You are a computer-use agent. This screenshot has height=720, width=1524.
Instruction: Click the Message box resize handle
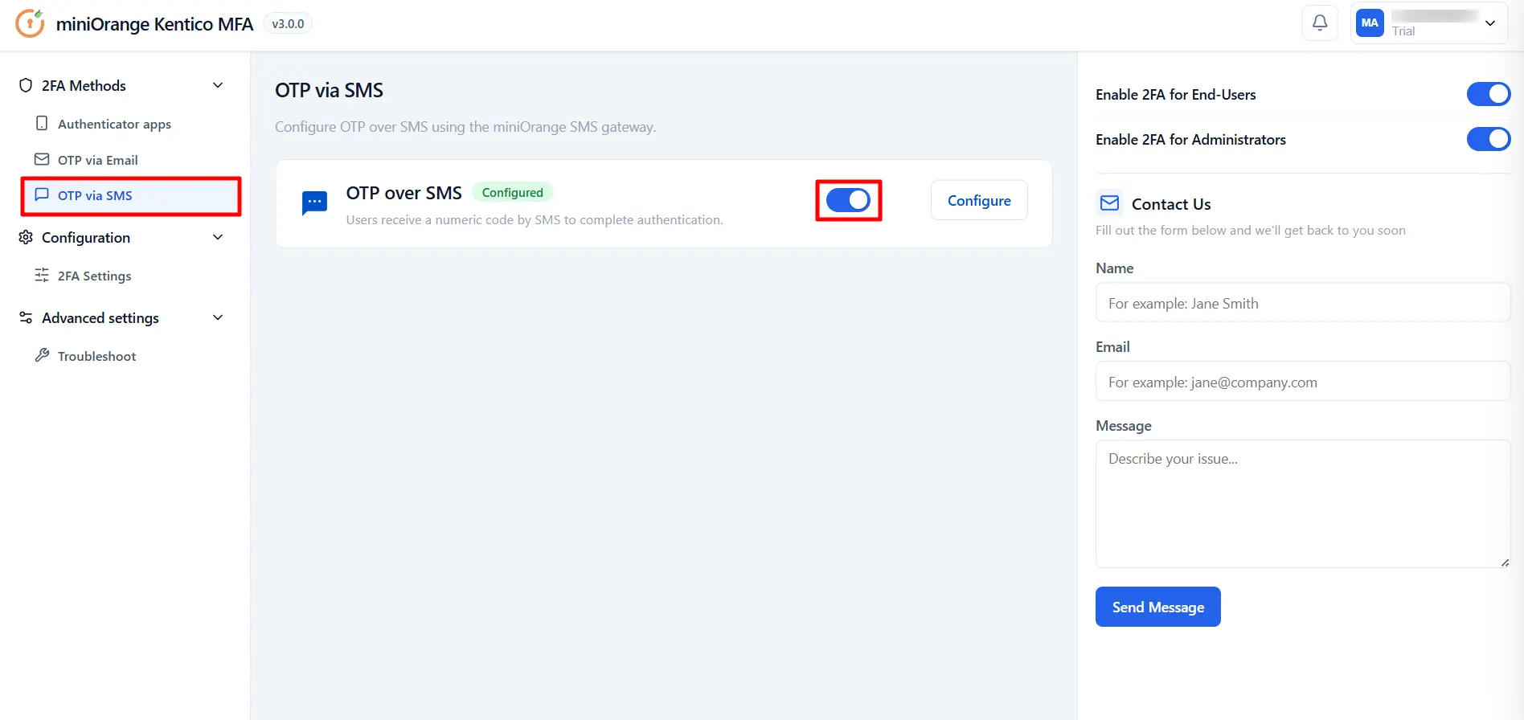(x=1505, y=562)
